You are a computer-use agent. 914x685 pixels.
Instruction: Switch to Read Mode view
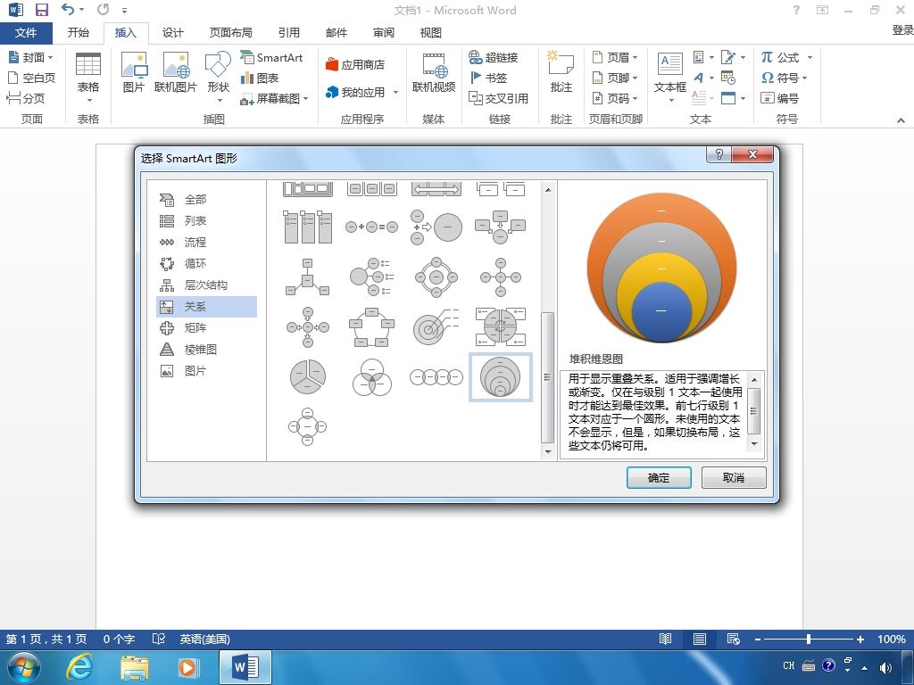pos(665,639)
